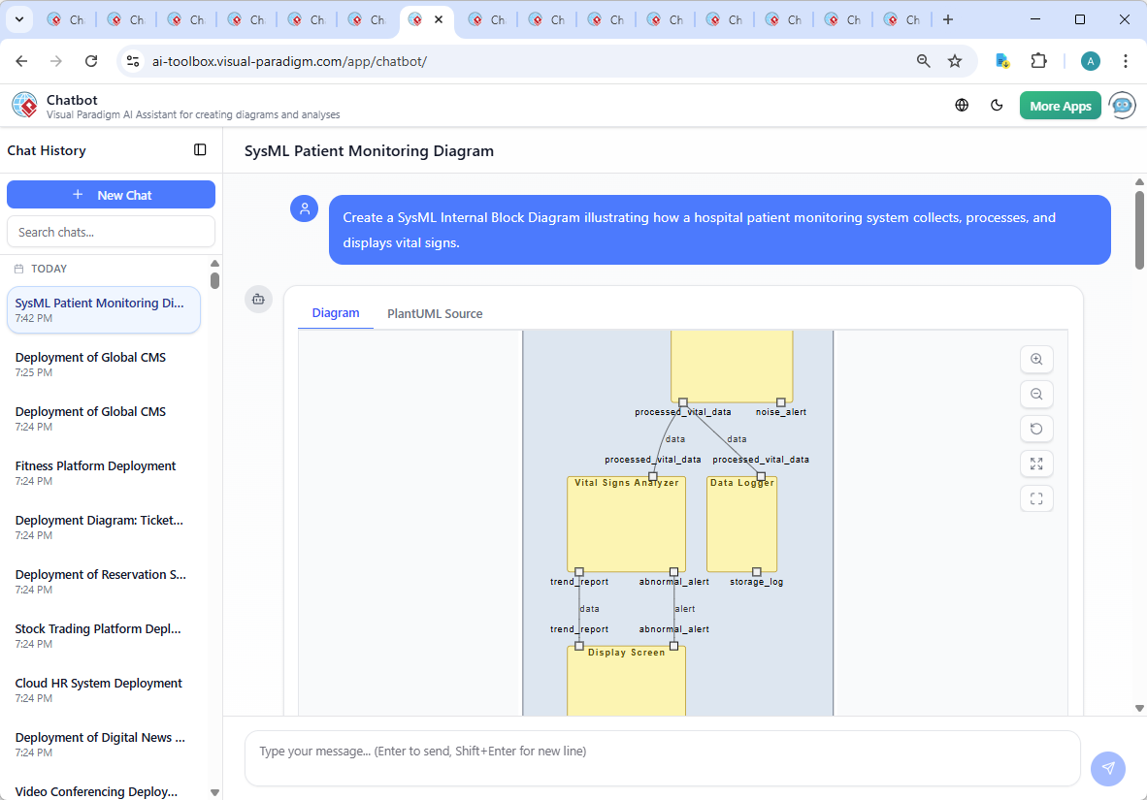1147x800 pixels.
Task: Click the send message arrow button
Action: pos(1107,768)
